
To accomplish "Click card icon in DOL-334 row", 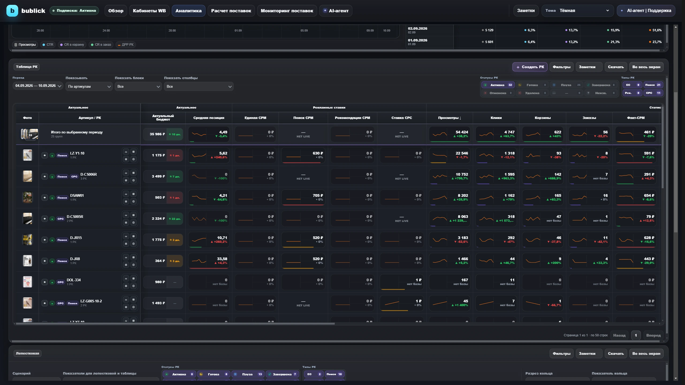I will coord(126,286).
